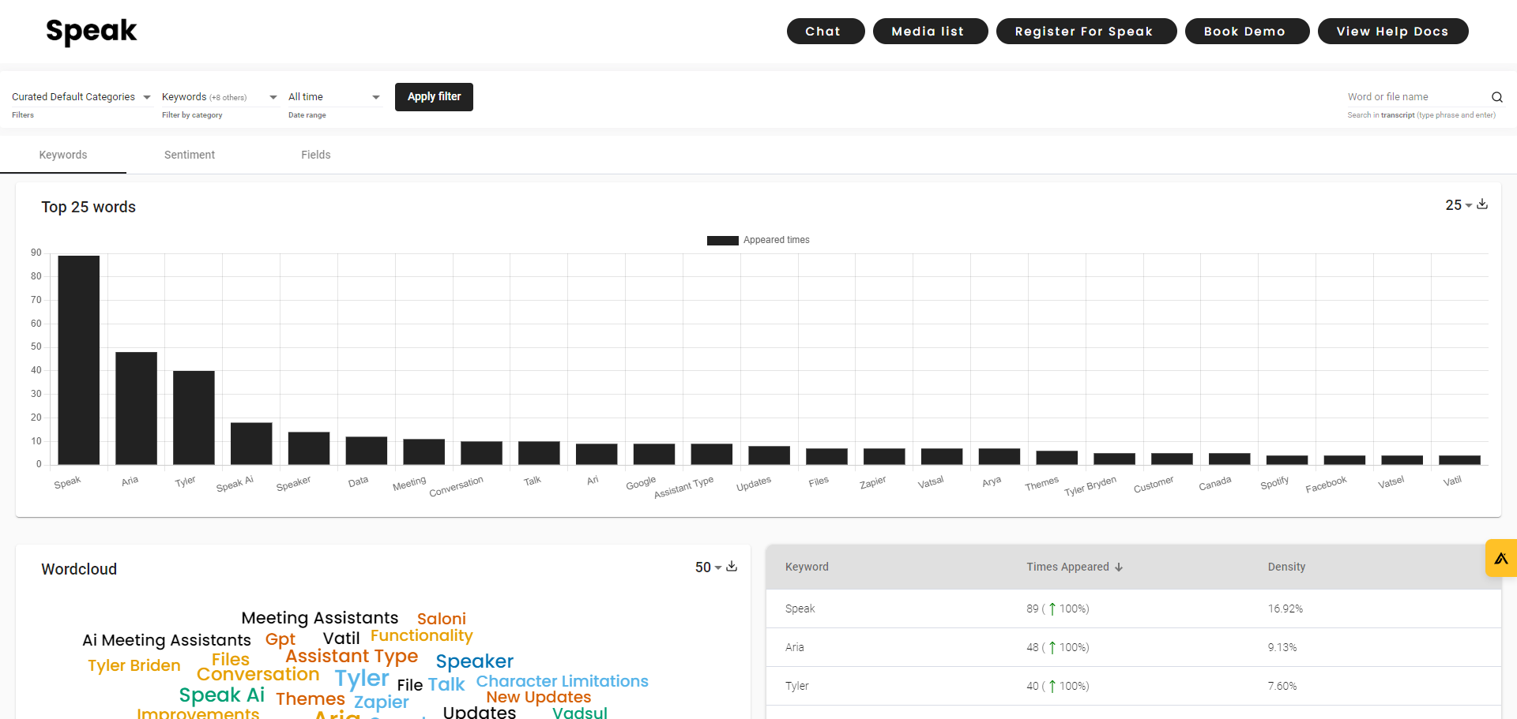The width and height of the screenshot is (1517, 719).
Task: Click the Book Demo button
Action: 1247,32
